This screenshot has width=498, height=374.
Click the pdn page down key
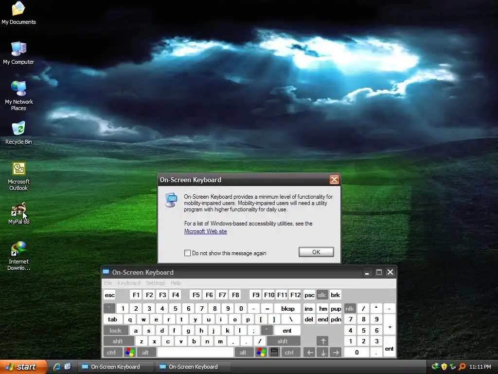tap(336, 319)
